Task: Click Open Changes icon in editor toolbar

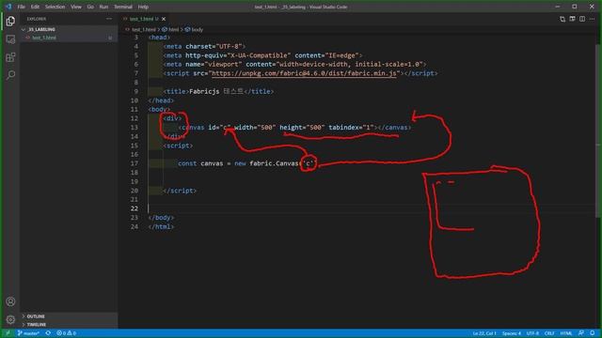Action: 562,19
